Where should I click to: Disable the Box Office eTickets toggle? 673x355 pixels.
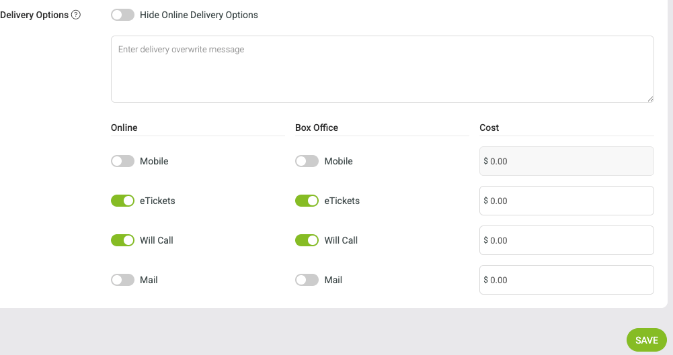click(307, 201)
